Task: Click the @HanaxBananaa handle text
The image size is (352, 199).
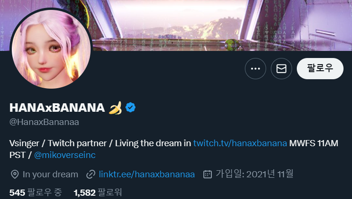Action: (44, 122)
